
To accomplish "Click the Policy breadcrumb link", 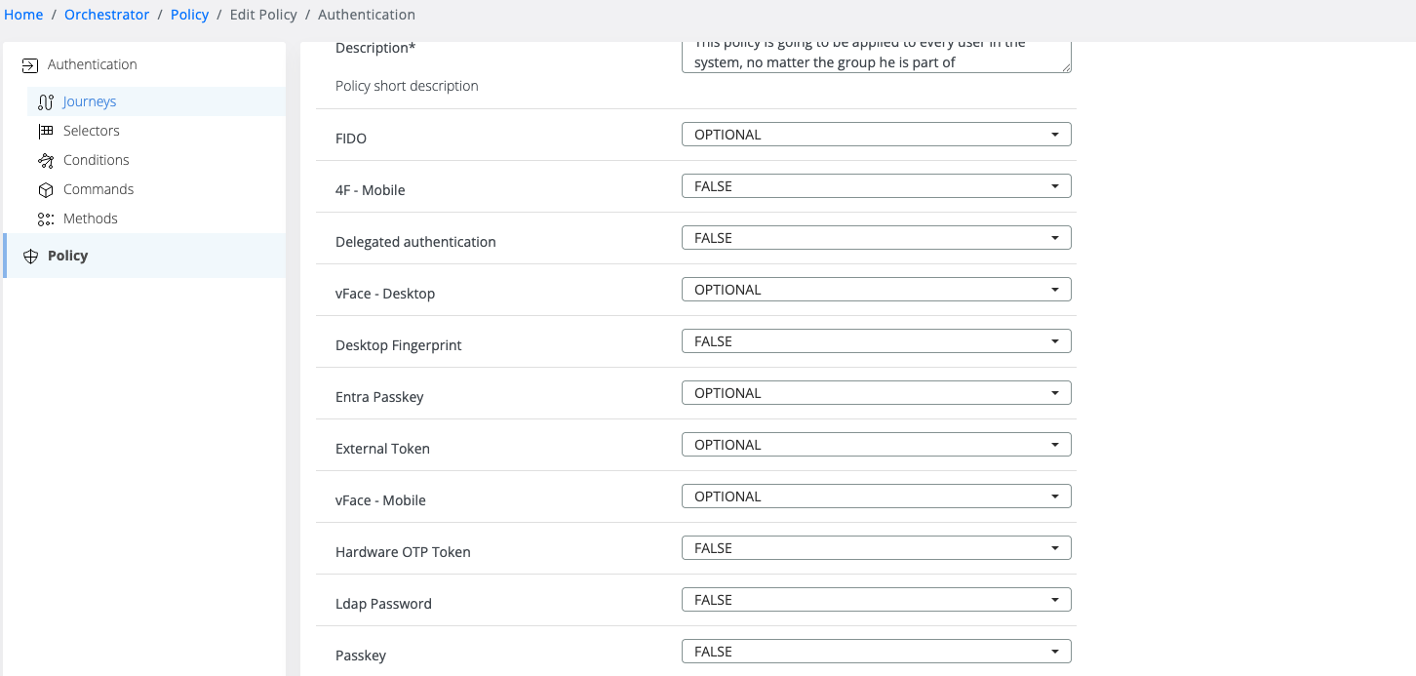I will 189,15.
